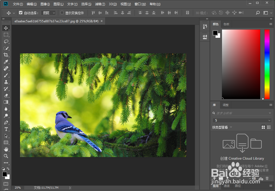Image resolution: width=275 pixels, height=191 pixels.
Task: Enable the 显示变换控件 checkbox
Action: coord(62,13)
